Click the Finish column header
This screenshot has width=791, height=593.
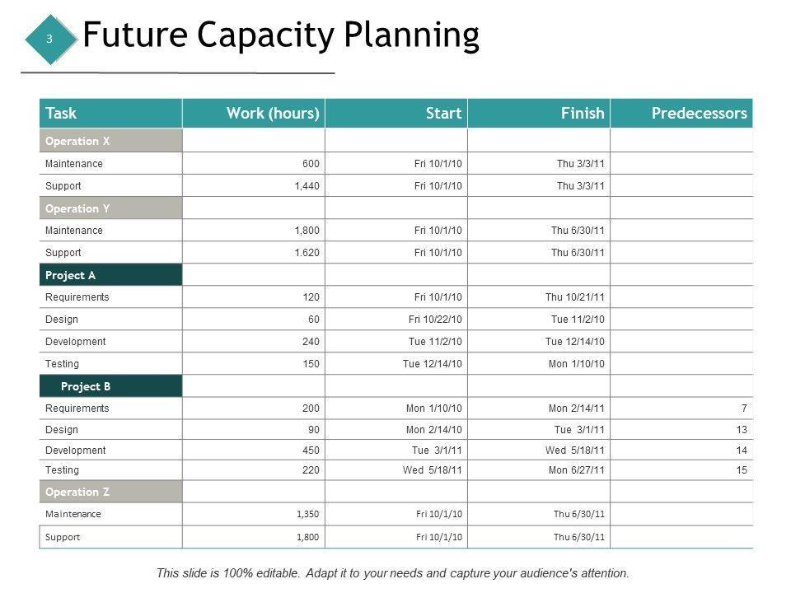point(582,114)
